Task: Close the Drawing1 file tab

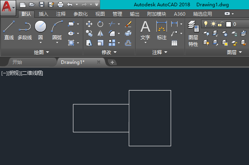Action: (x=99, y=62)
